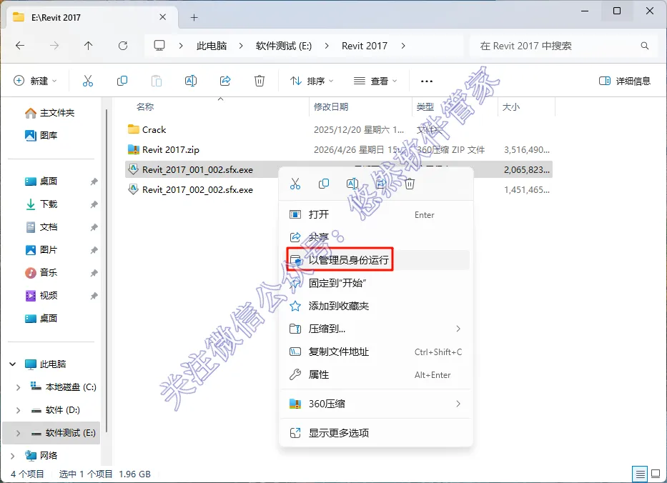Open 下载 in the sidebar

pos(41,204)
